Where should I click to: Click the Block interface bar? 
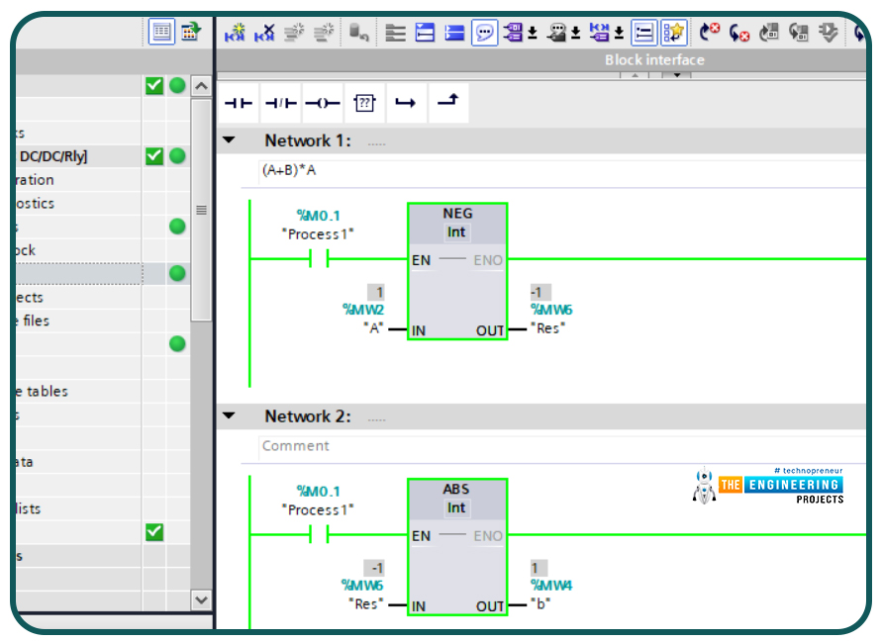[x=541, y=59]
